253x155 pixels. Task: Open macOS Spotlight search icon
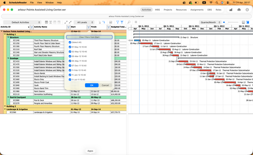coord(217,3)
